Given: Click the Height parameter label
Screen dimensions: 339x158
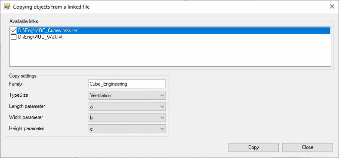Looking at the screenshot, I should (26, 128).
